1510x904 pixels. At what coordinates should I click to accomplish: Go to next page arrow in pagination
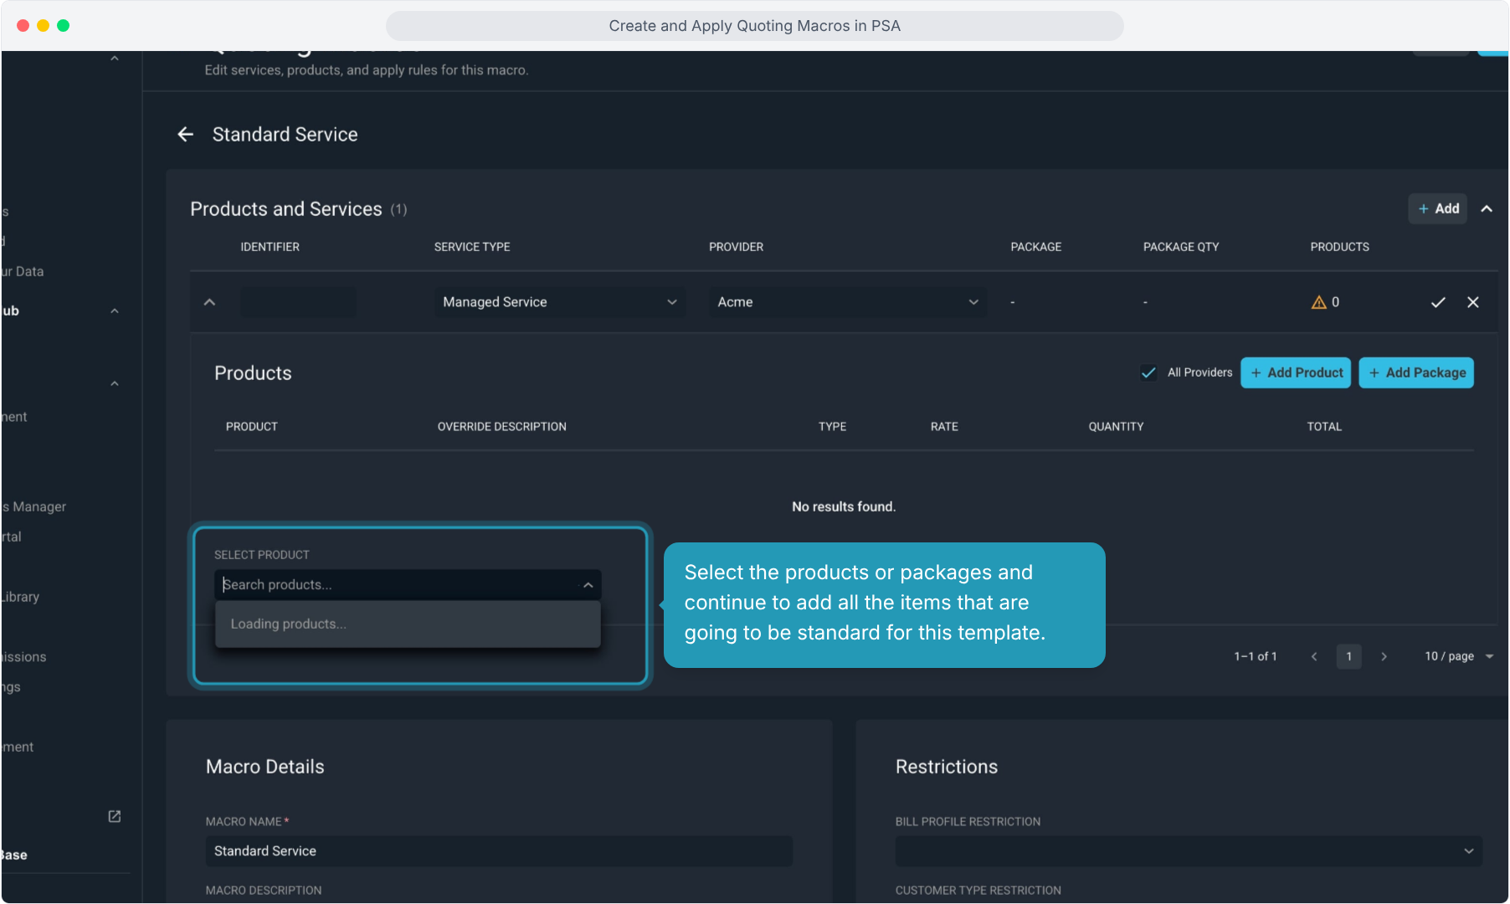click(x=1384, y=656)
